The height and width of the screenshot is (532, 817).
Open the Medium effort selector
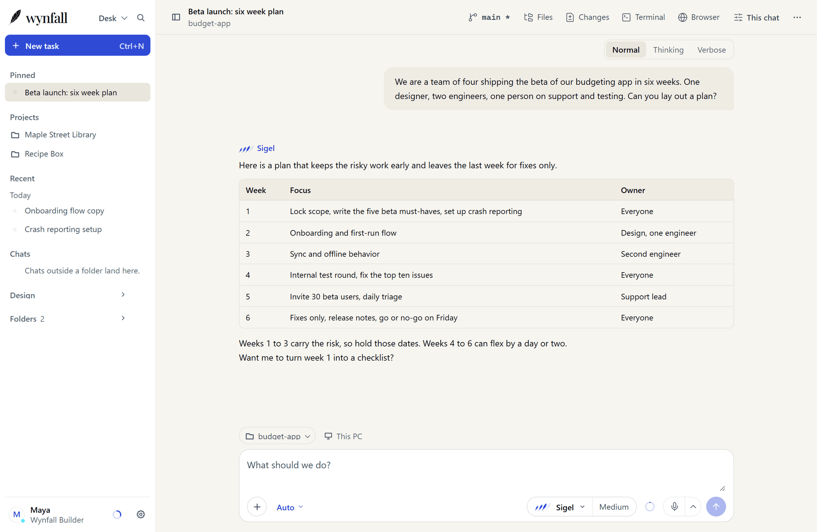point(614,507)
